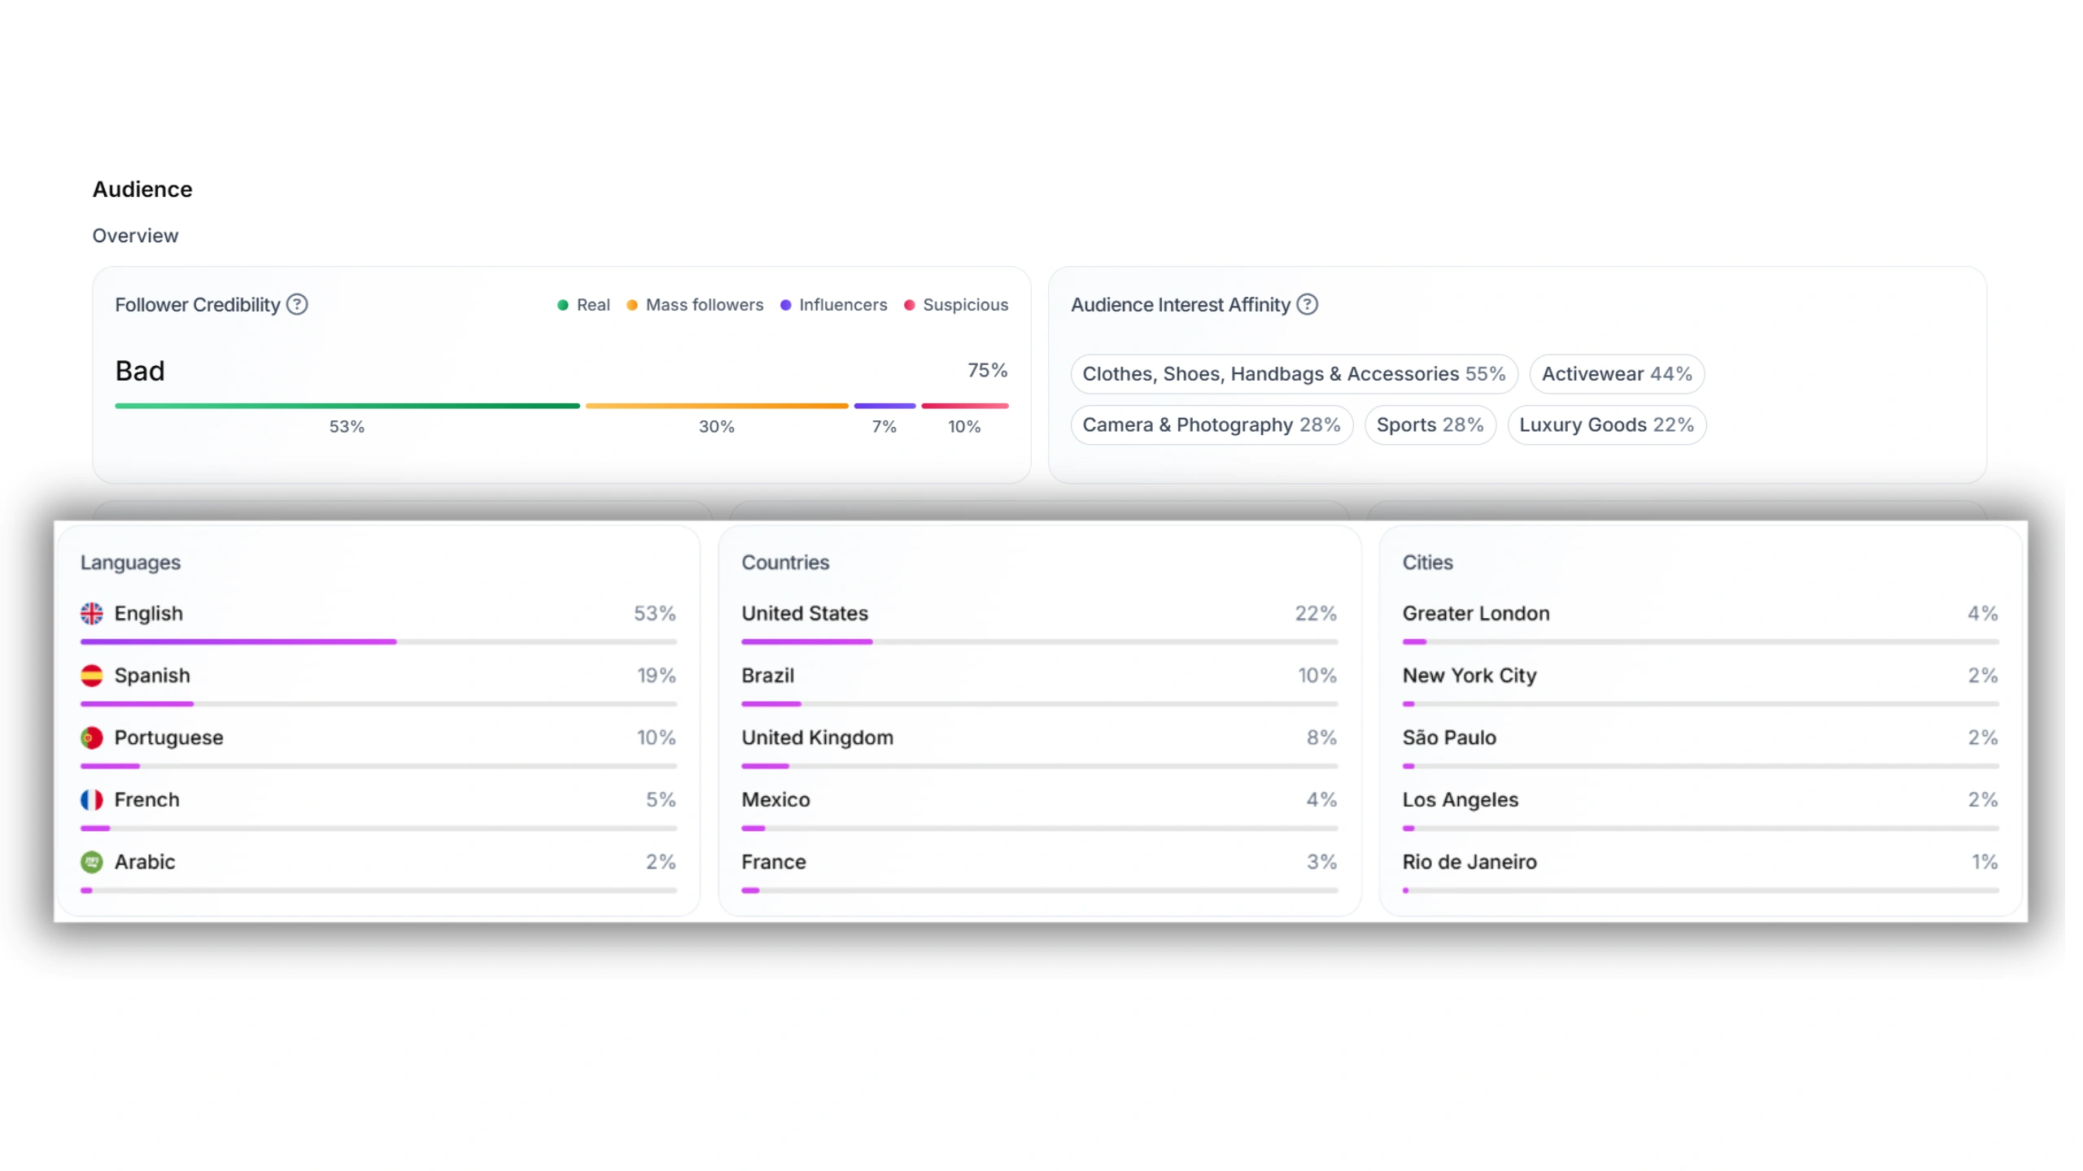Click the Spanish flag icon
The image size is (2083, 1171).
(92, 676)
